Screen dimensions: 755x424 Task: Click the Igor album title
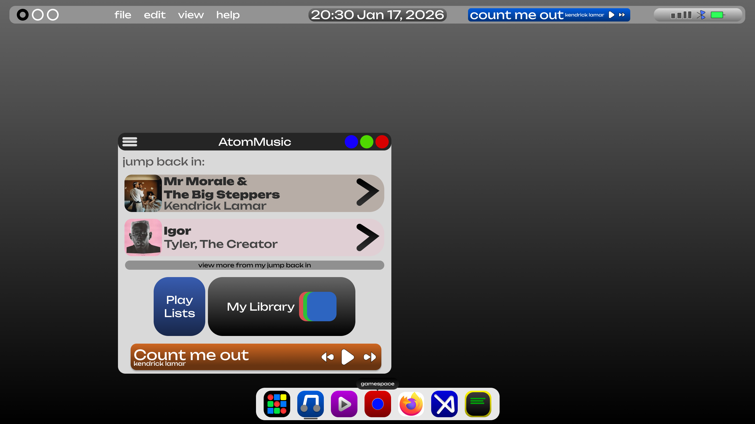pos(177,231)
